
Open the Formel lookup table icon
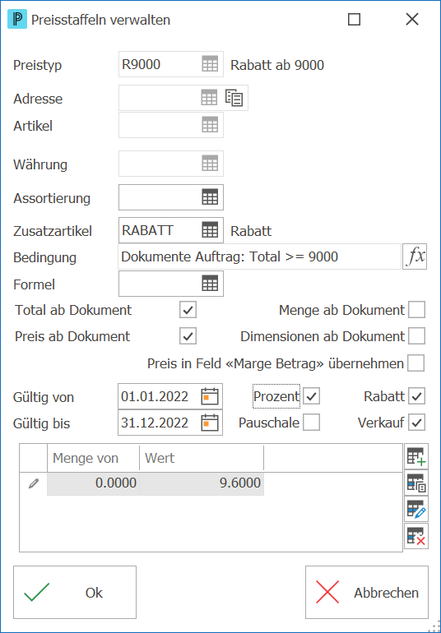point(210,284)
